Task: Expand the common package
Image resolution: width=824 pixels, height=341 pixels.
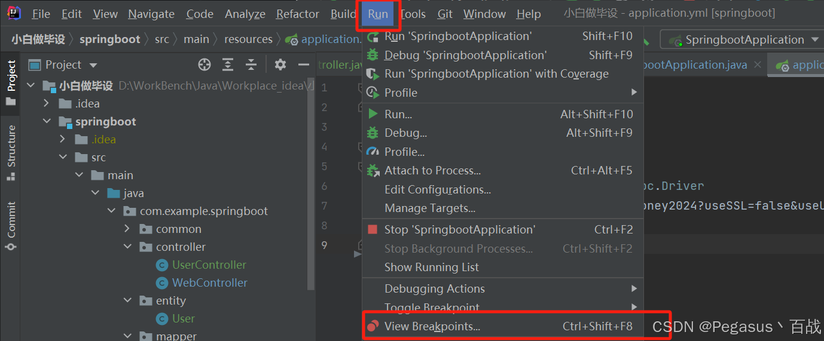Action: pos(128,229)
